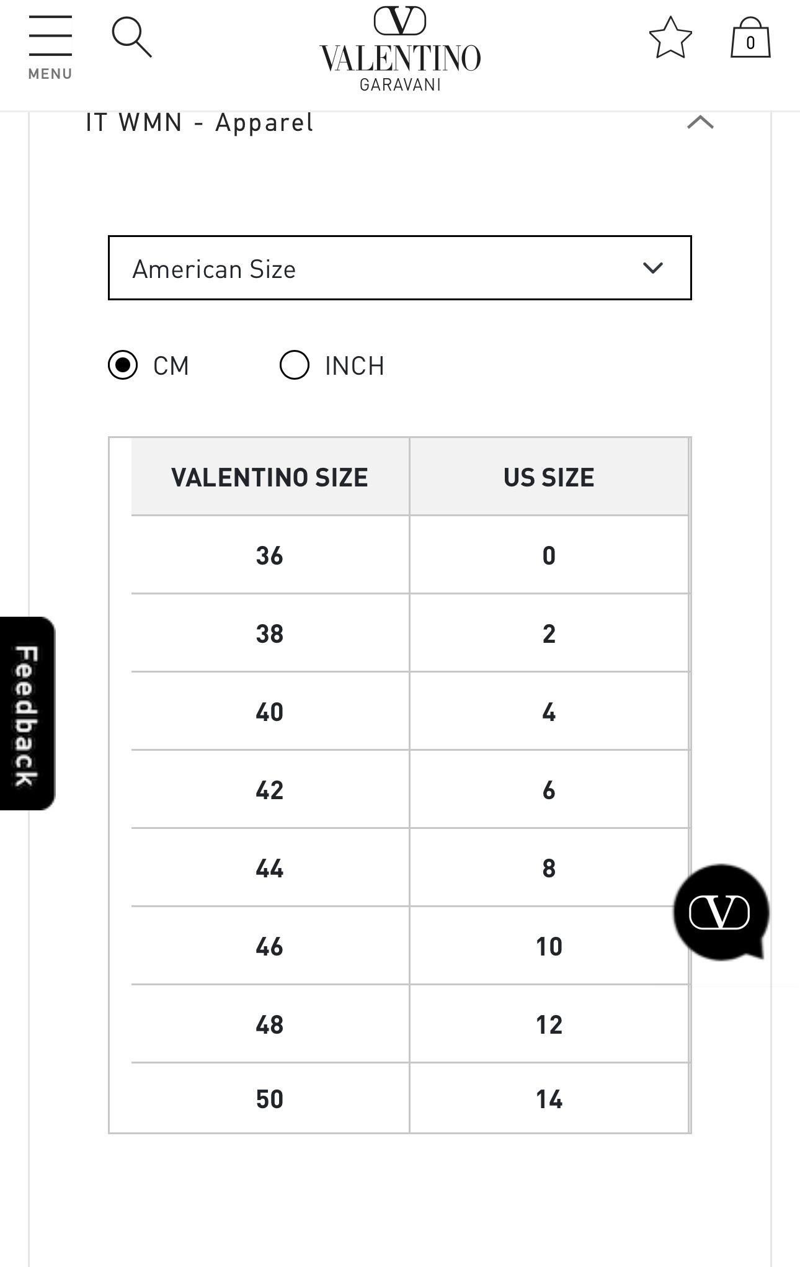The height and width of the screenshot is (1267, 800).
Task: Collapse the IT WMN - Apparel section
Action: tap(700, 122)
